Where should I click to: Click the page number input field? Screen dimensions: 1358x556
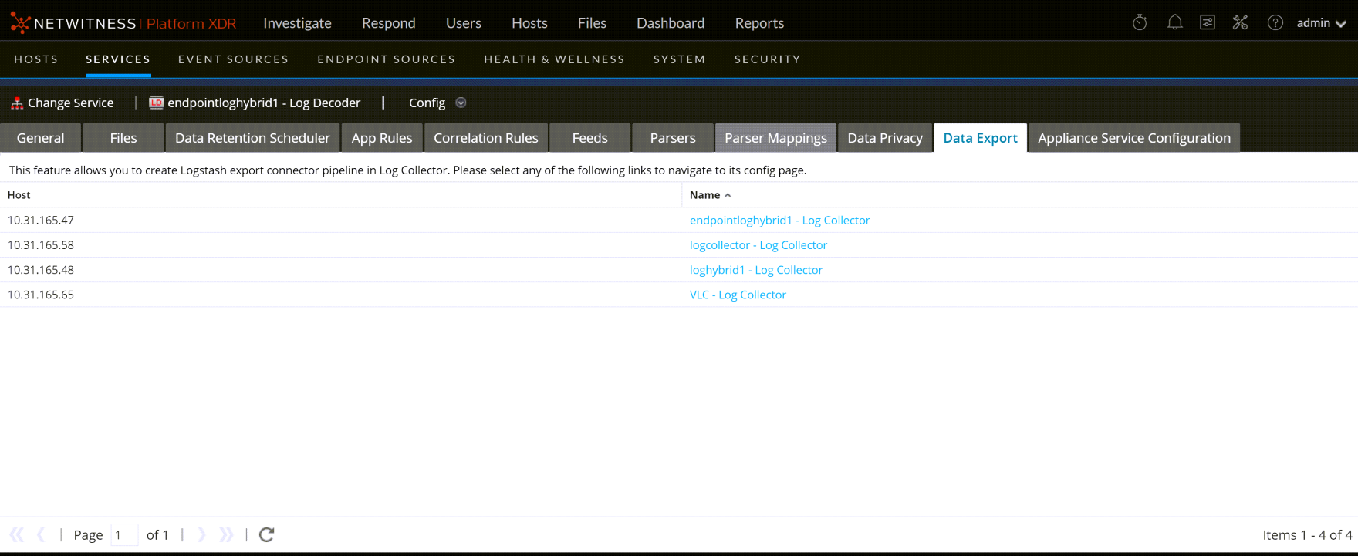[x=124, y=534]
